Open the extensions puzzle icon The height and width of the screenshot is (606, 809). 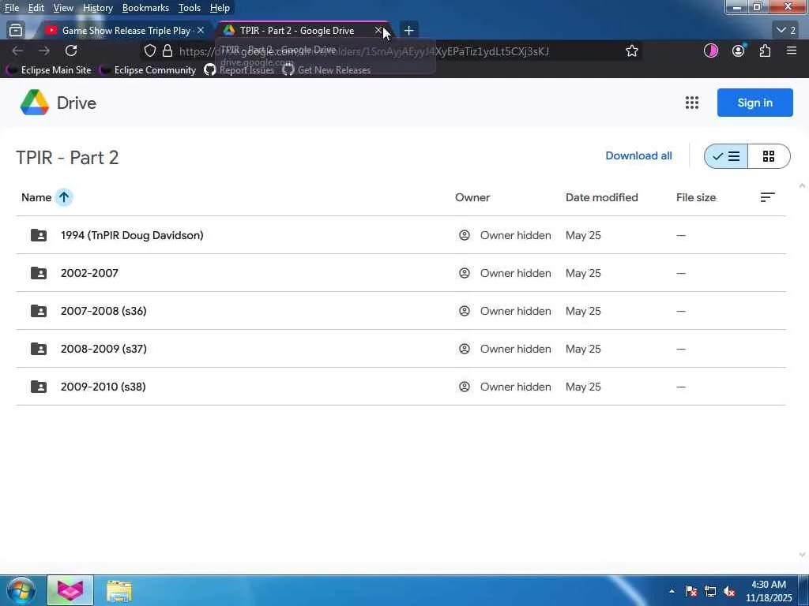coord(765,50)
